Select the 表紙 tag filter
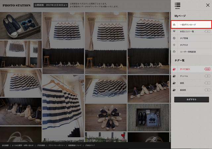 coord(182,83)
